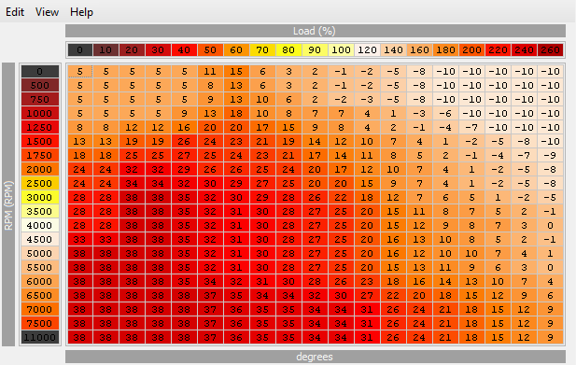Select the 70 load column header
The width and height of the screenshot is (576, 365).
pyautogui.click(x=262, y=49)
